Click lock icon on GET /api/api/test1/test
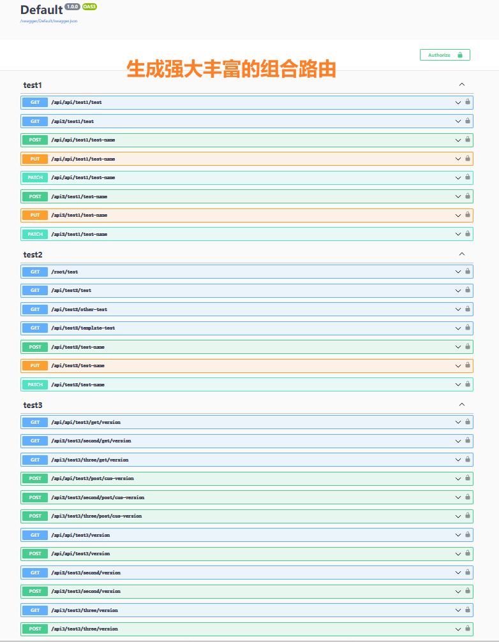The height and width of the screenshot is (642, 499). click(468, 102)
